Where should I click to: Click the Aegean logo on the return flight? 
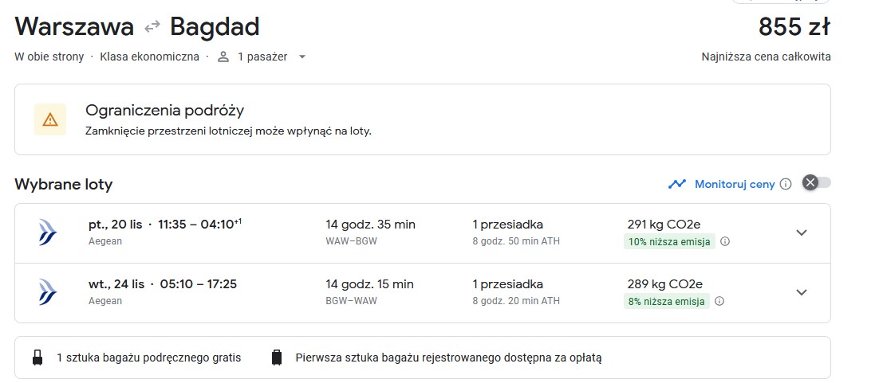pos(48,292)
